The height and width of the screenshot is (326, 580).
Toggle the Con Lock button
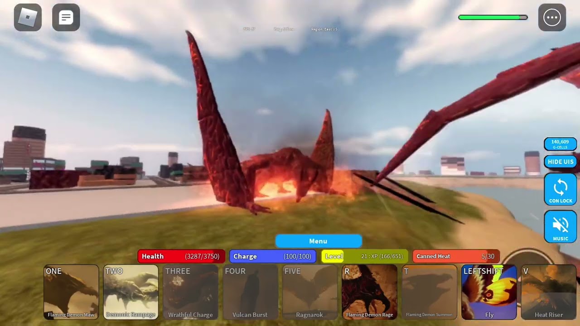tap(561, 189)
